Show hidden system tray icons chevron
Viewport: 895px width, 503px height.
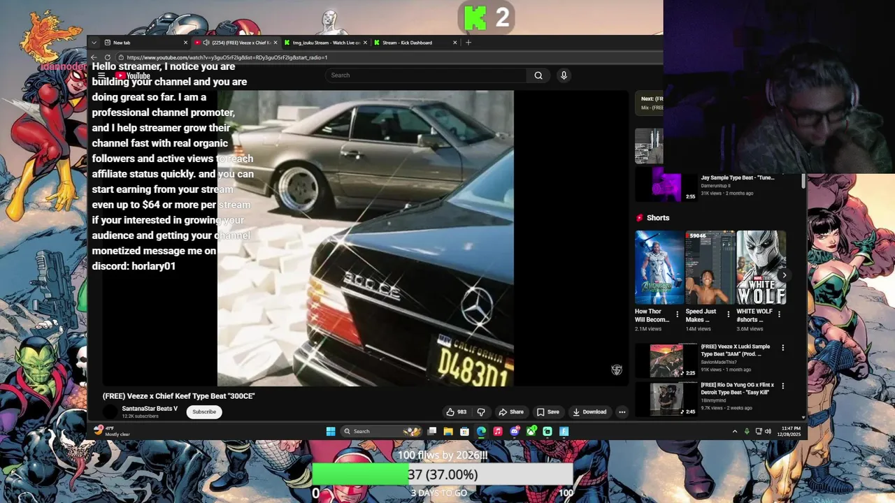click(734, 431)
